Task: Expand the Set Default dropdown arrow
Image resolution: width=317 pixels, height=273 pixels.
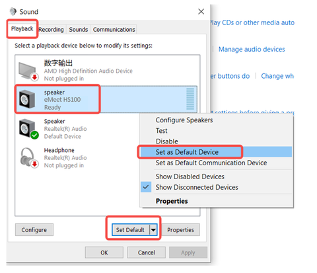Action: (153, 230)
